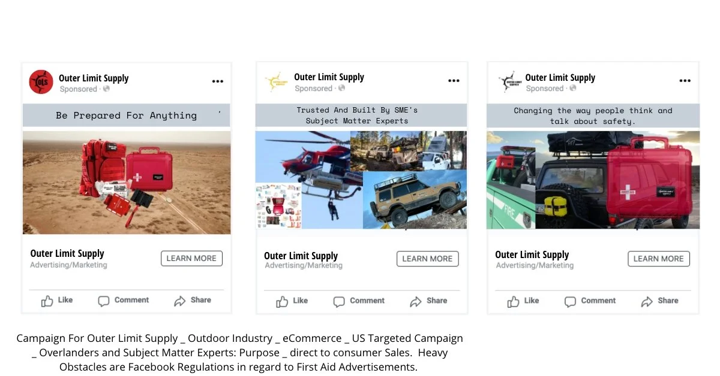
Task: Open the three-dot menu on middle ad
Action: 454,81
